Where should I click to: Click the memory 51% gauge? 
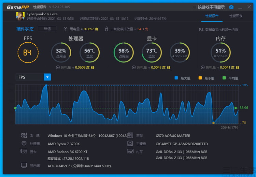pyautogui.click(x=221, y=53)
